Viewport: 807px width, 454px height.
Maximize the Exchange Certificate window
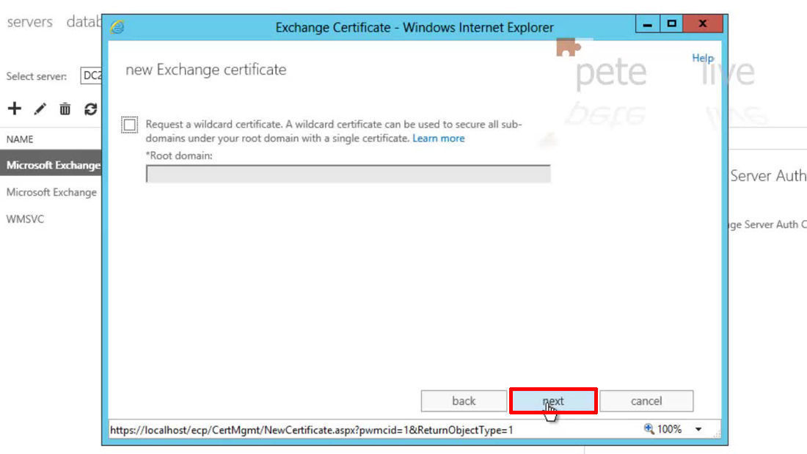671,23
